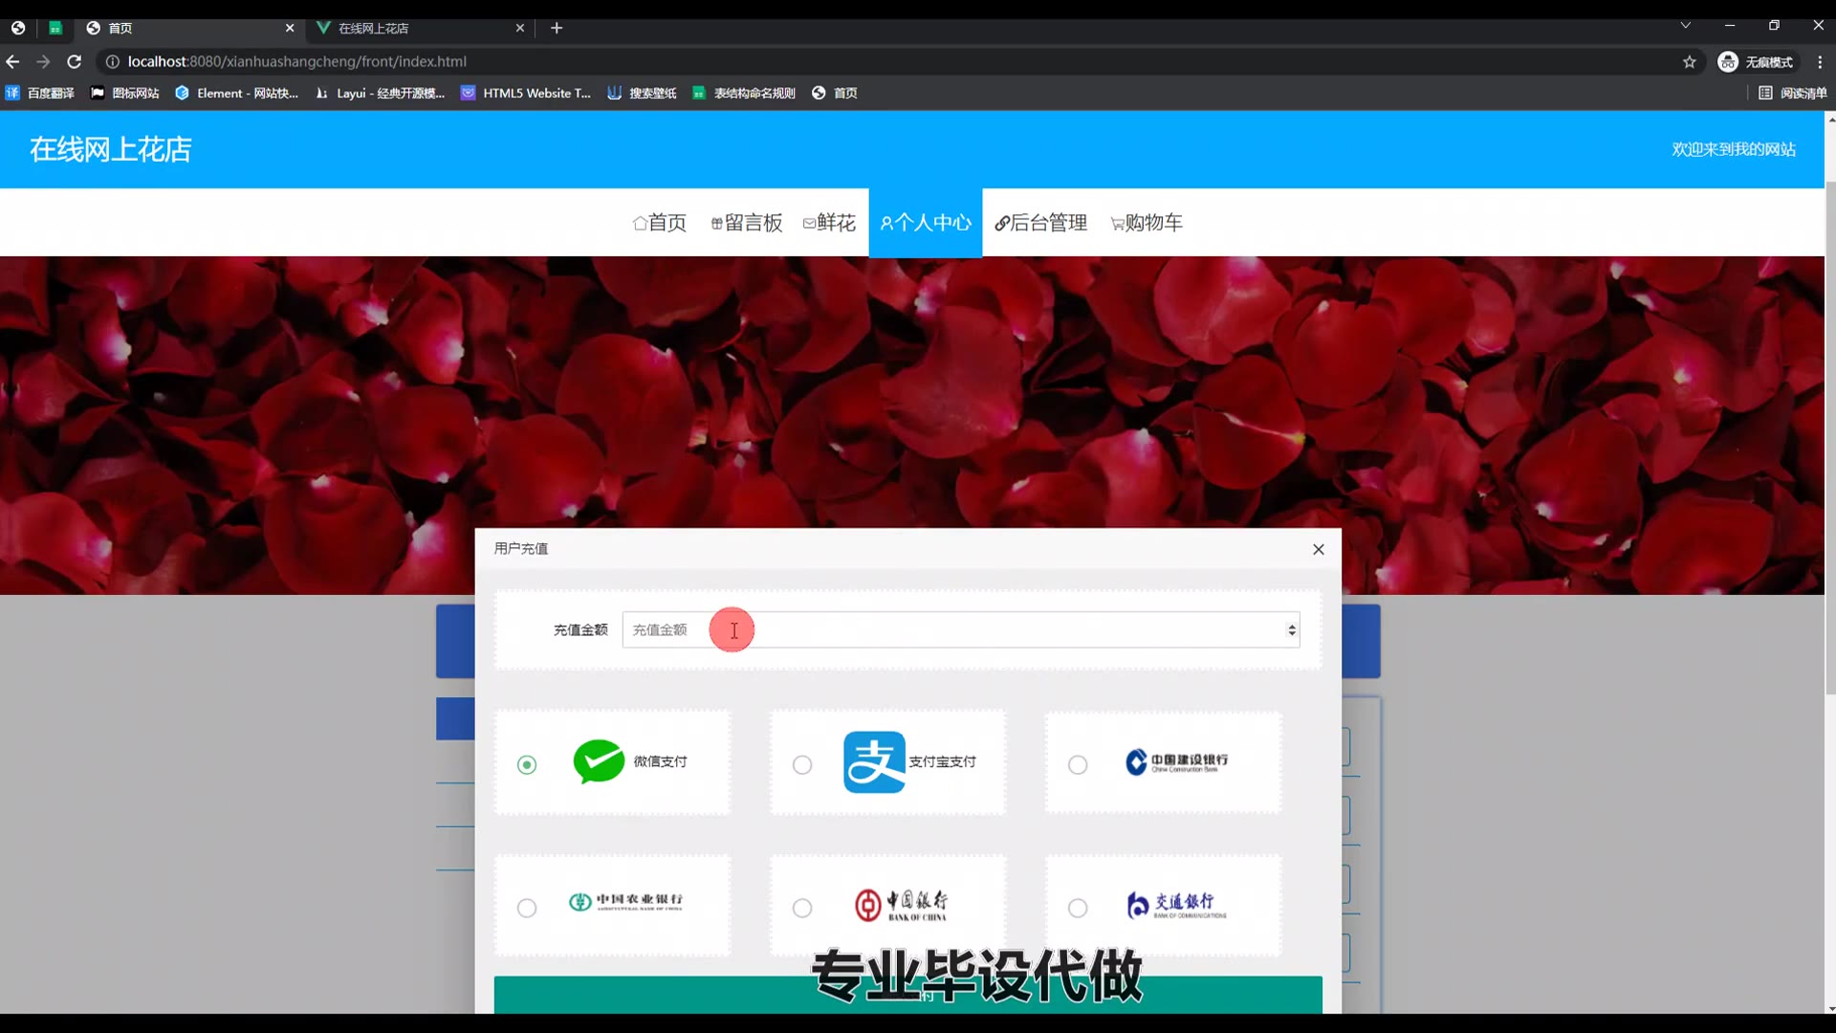The height and width of the screenshot is (1033, 1836).
Task: Click the WeChat Pay green logo
Action: [599, 762]
